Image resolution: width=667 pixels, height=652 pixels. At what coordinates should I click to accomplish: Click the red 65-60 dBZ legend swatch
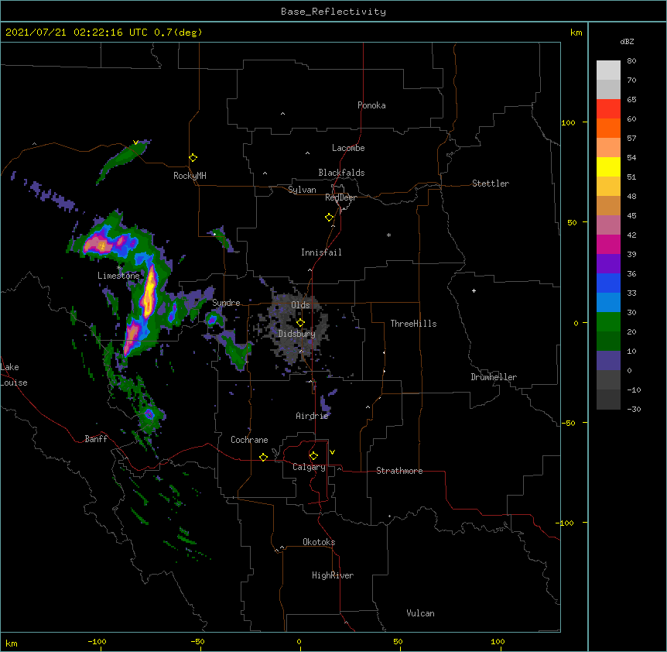608,109
